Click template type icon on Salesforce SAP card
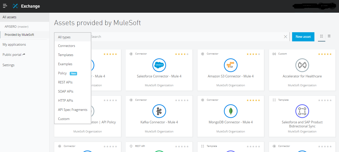Viewport: 339px width, 152px height. coord(274,100)
